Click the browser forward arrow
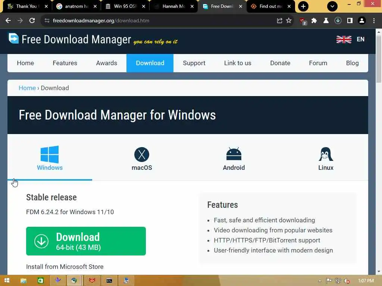 click(20, 21)
